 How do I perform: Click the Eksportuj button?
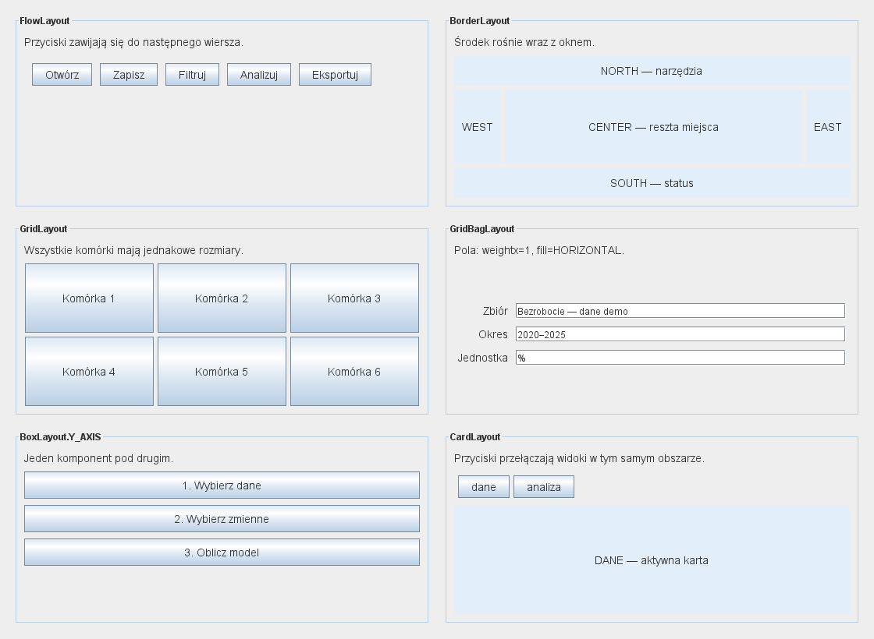point(335,75)
